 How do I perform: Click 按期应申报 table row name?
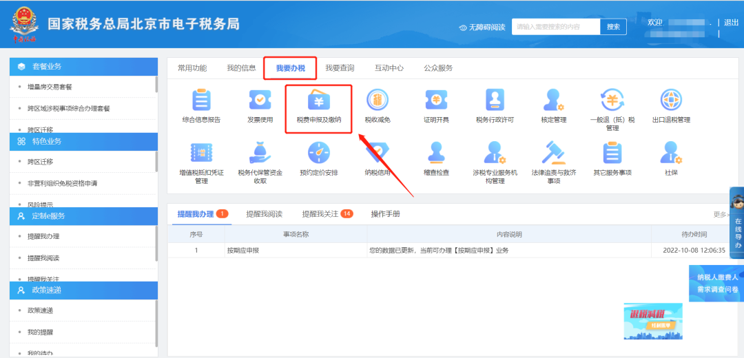point(243,251)
